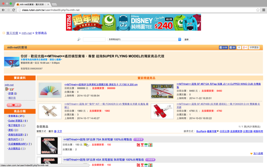Select the mth-net的賣場 browser tab
Image resolution: width=267 pixels, height=167 pixels.
coord(32,4)
